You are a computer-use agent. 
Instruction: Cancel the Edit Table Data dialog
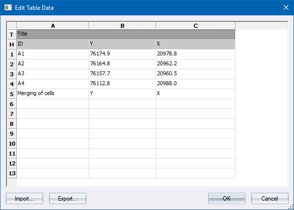270,199
